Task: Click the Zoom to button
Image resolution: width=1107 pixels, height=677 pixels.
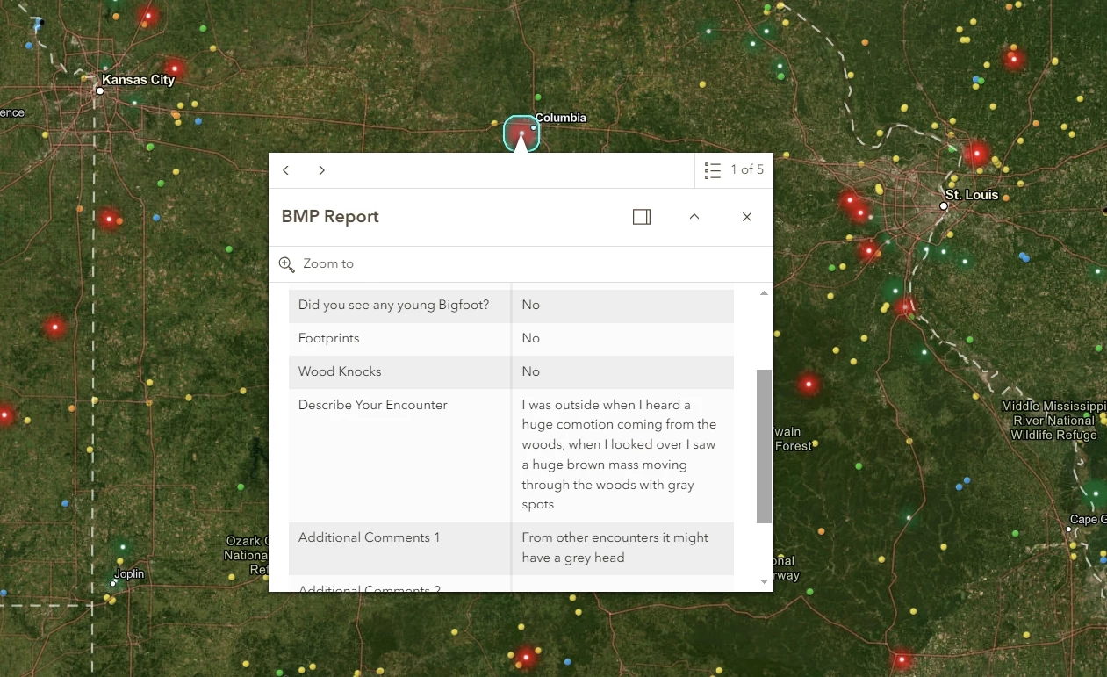Action: click(317, 263)
